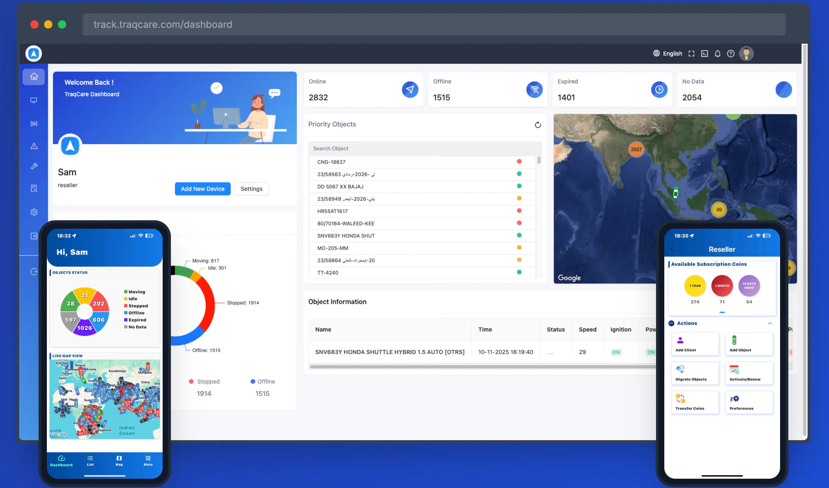829x488 pixels.
Task: Select MO-205-MM object row
Action: [x=422, y=248]
